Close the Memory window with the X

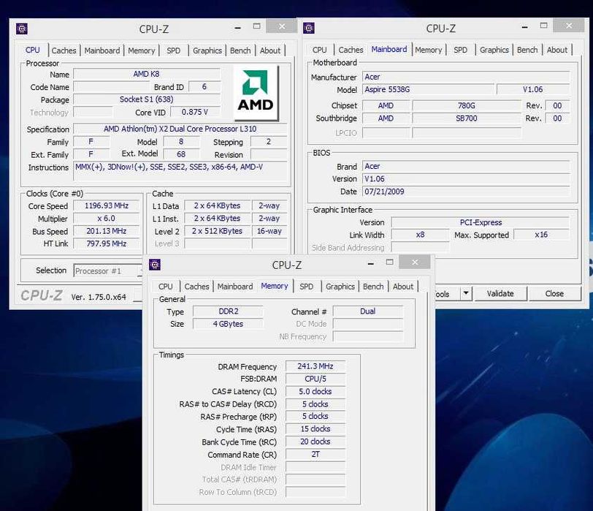(415, 262)
